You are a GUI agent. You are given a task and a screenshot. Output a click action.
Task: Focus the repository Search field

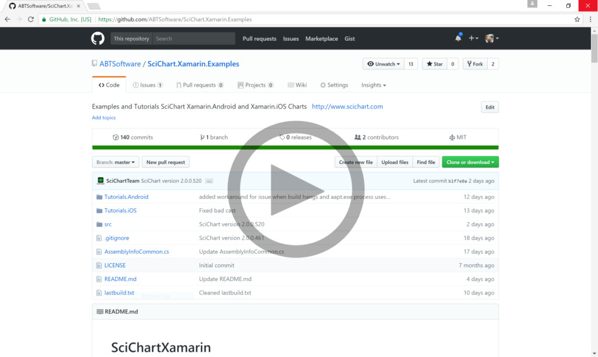pos(194,38)
